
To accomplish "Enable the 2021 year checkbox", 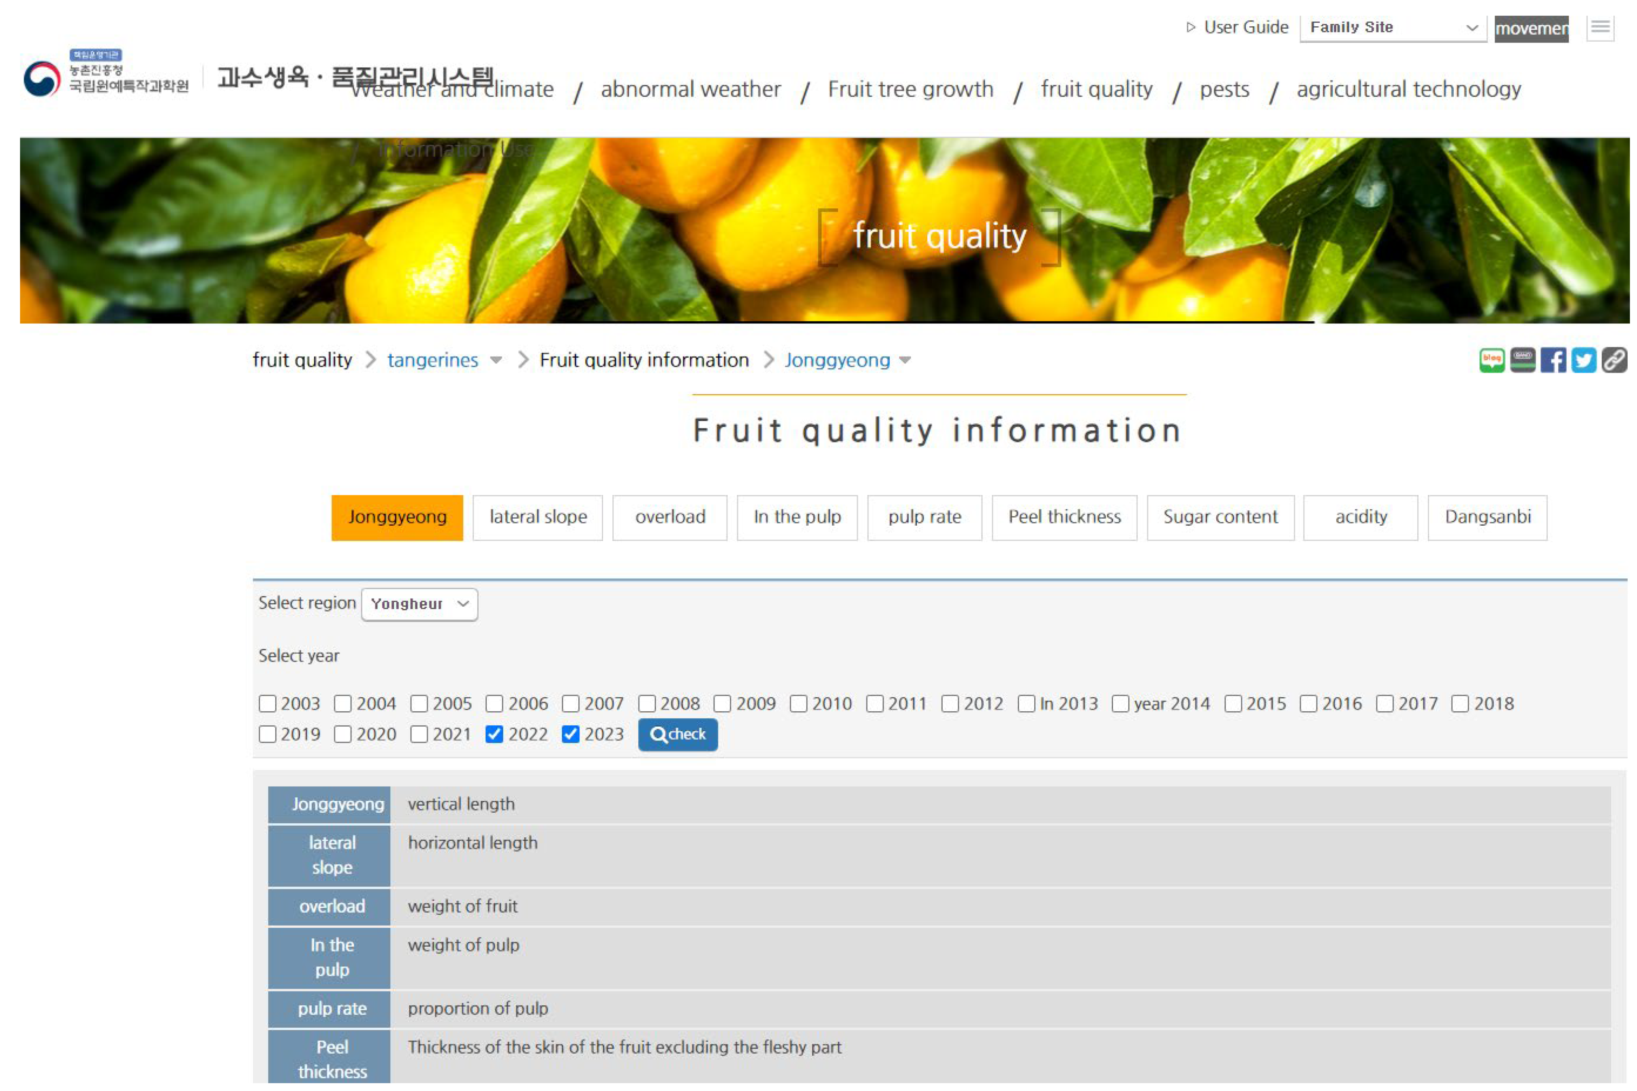I will [x=419, y=734].
